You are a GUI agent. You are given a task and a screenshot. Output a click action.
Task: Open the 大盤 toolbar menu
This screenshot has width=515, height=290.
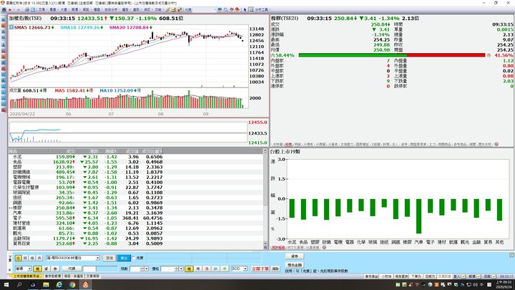(x=64, y=9)
